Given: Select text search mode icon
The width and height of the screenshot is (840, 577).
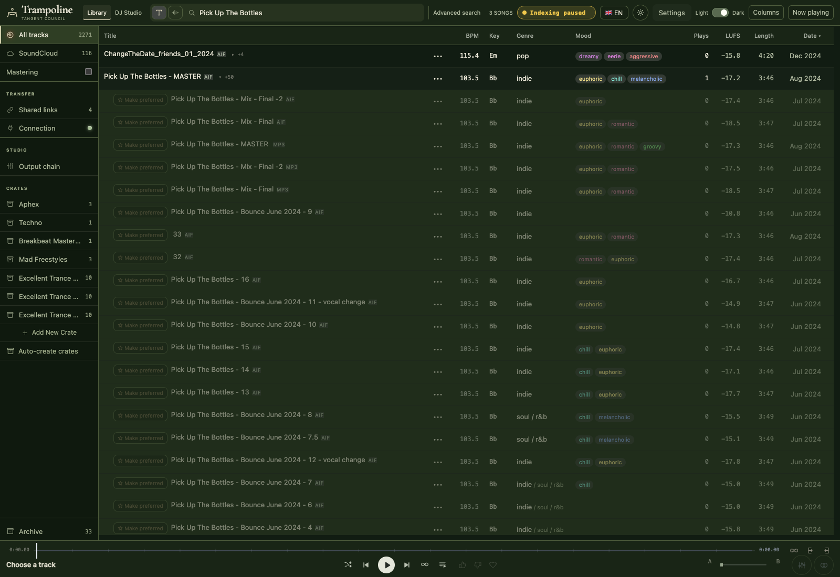Looking at the screenshot, I should [159, 13].
